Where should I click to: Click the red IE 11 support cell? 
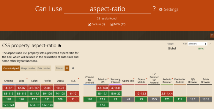click(x=73, y=99)
